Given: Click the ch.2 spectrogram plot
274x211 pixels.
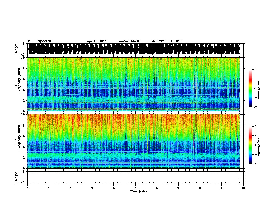Looking at the screenshot, I should coord(134,141).
